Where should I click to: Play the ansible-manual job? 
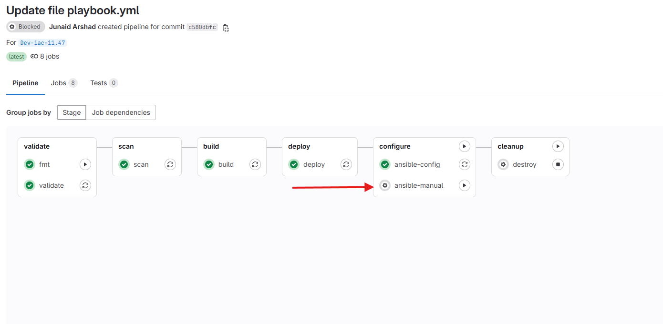(x=464, y=185)
